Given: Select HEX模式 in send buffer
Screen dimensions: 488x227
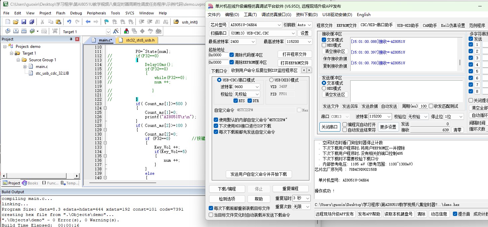Looking at the screenshot, I should tap(324, 88).
